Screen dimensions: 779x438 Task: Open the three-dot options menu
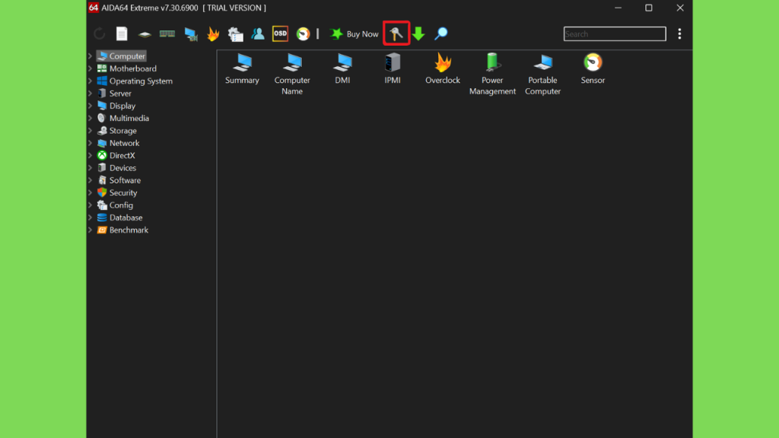[x=679, y=33]
